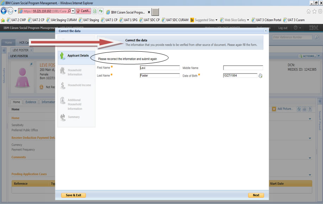
Task: Collapse the Comments section arrow
Action: click(x=310, y=158)
